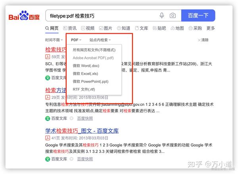Screen dimensions: 238x174
Task: Open the 学术检索技巧_图文 - 百度文库 result
Action: (x=82, y=131)
